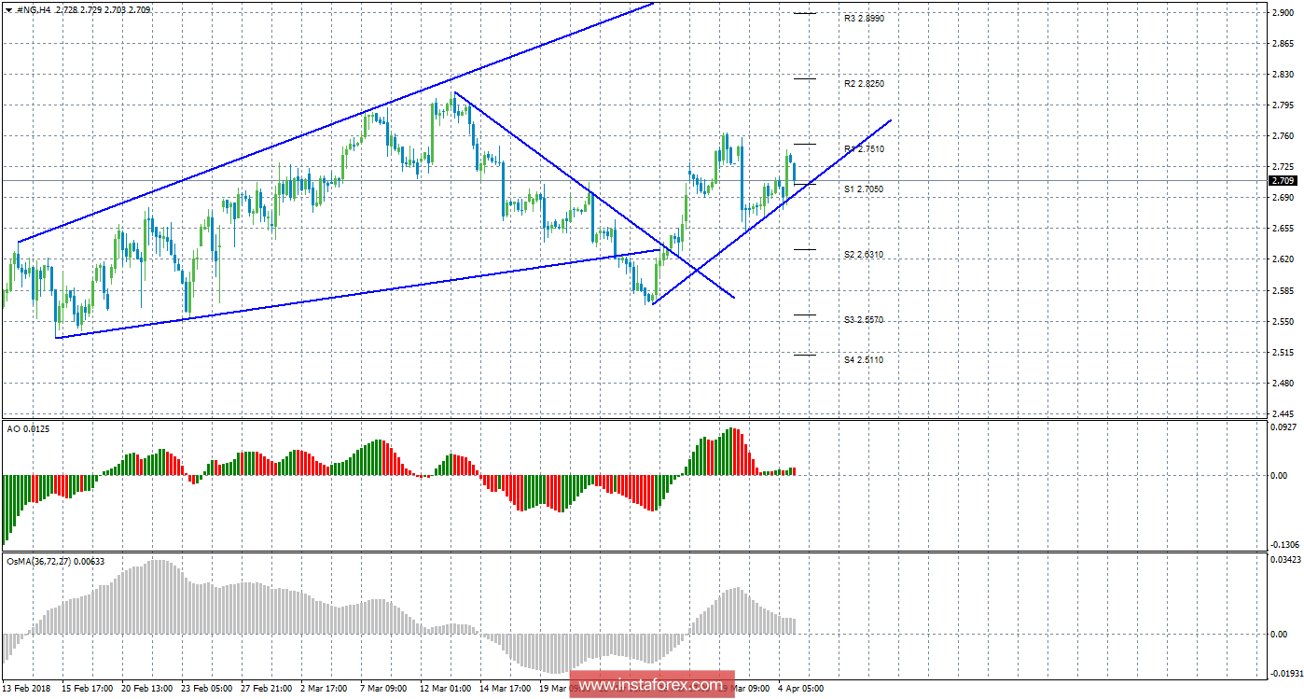Click the 2.445 price axis label

click(x=1283, y=414)
